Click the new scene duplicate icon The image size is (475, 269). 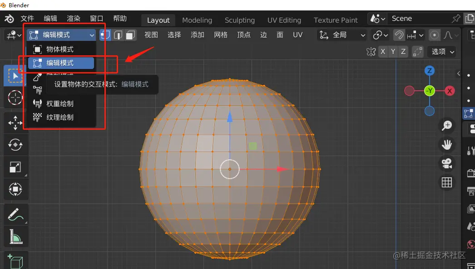click(469, 19)
